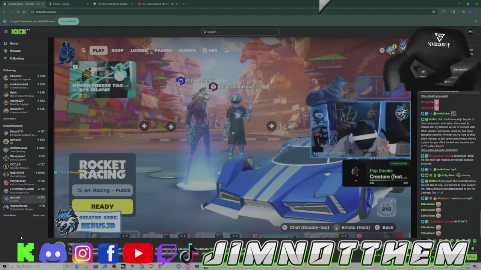Open Windows Start menu
Image resolution: width=481 pixels, height=270 pixels.
[x=5, y=267]
